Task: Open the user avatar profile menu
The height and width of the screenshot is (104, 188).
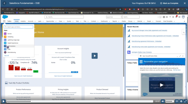Action: click(183, 17)
